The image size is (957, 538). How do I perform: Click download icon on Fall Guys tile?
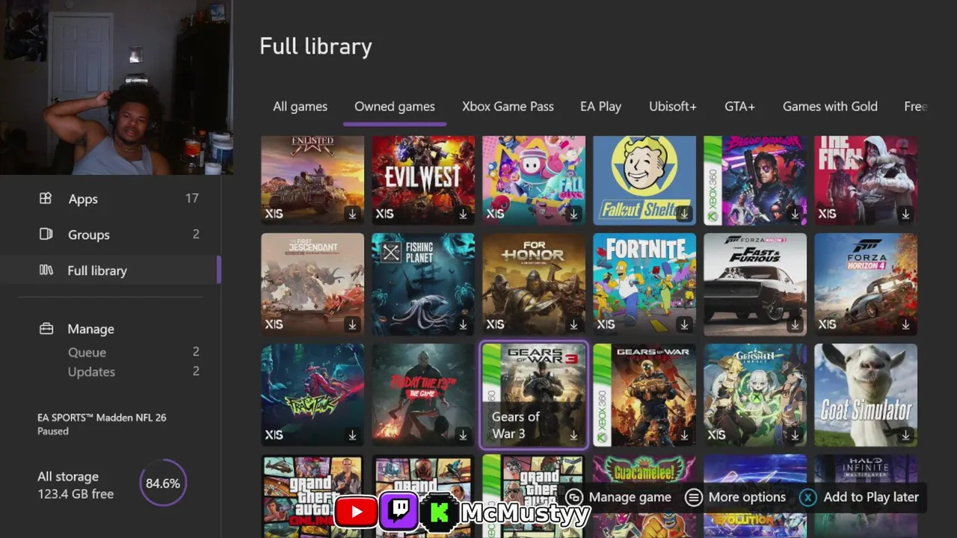[573, 214]
